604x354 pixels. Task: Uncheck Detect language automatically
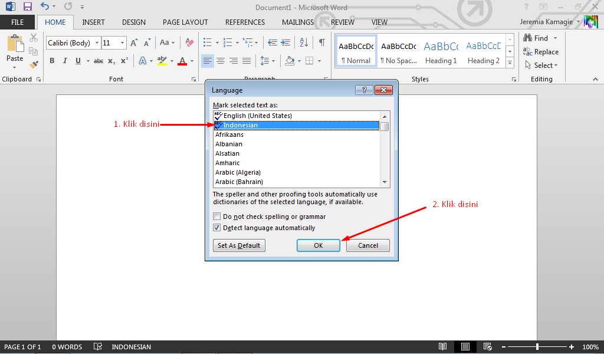[x=217, y=227]
